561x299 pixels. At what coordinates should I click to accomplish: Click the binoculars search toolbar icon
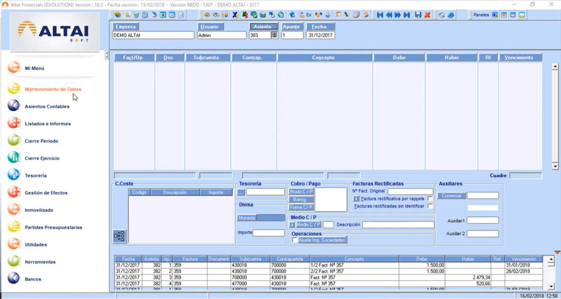pos(216,15)
